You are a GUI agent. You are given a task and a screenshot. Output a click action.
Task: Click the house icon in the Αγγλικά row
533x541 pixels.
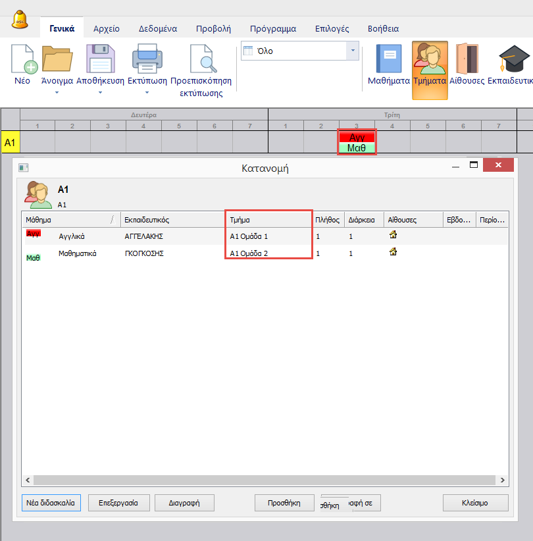pyautogui.click(x=393, y=234)
